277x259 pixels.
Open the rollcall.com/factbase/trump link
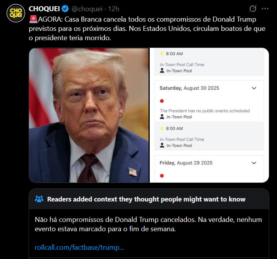(x=79, y=247)
